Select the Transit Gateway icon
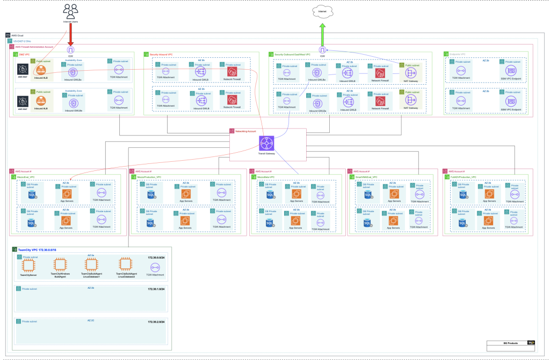This screenshot has height=360, width=550. click(x=267, y=145)
